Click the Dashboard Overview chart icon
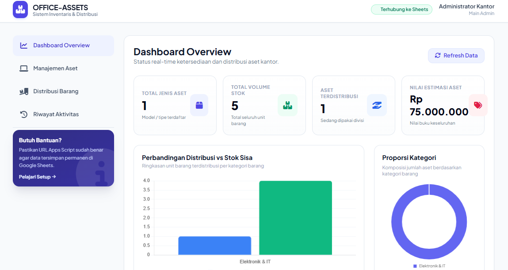This screenshot has height=270, width=508. [23, 46]
